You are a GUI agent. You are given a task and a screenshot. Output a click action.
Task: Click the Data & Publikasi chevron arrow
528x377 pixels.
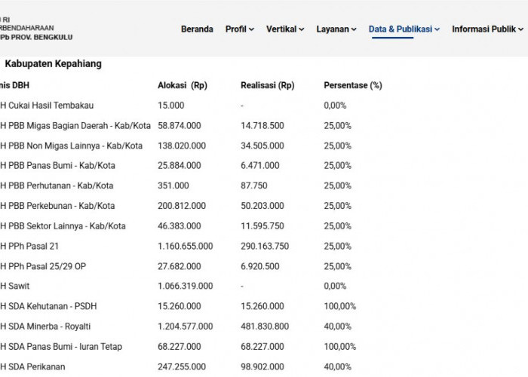tap(437, 29)
